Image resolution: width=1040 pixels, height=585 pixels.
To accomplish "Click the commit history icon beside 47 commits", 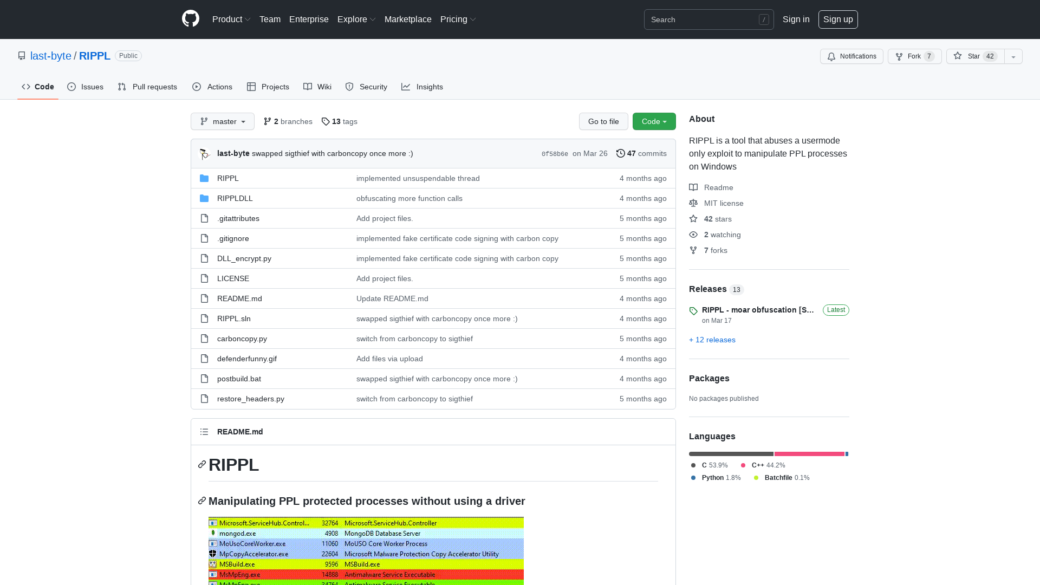I will [x=621, y=153].
